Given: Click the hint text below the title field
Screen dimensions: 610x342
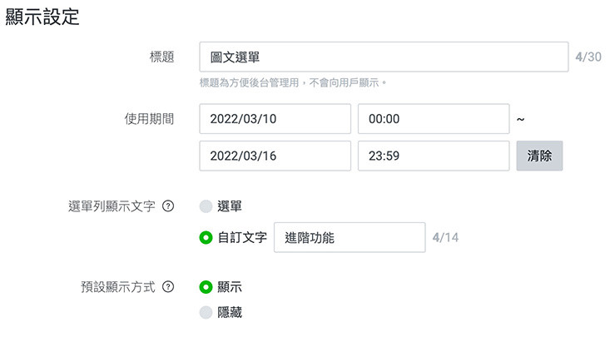Looking at the screenshot, I should click(x=294, y=83).
